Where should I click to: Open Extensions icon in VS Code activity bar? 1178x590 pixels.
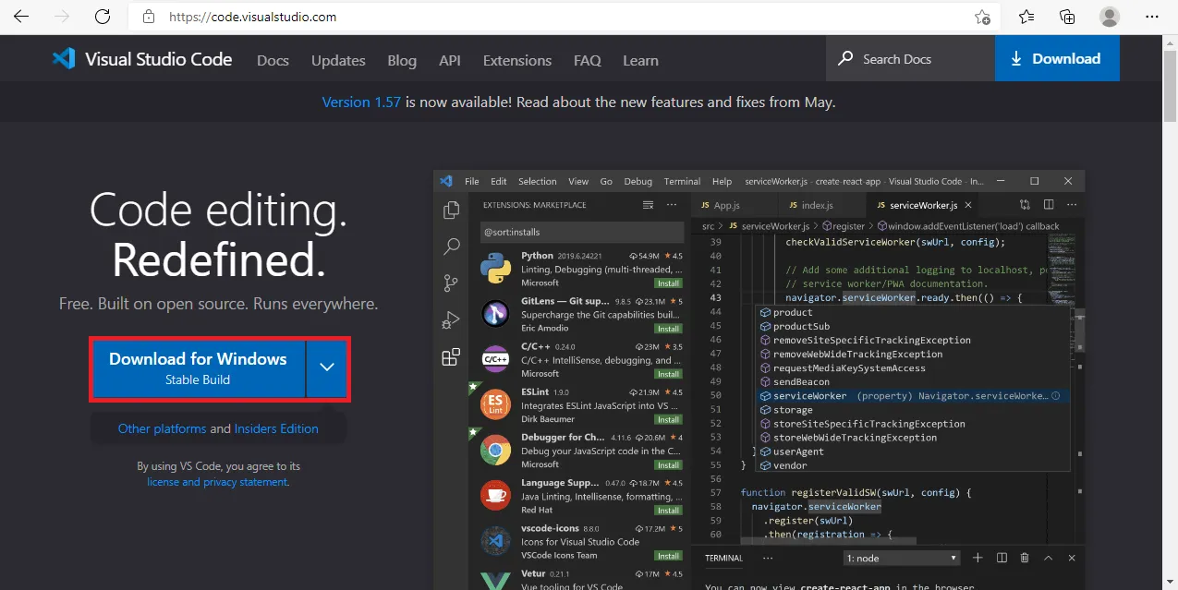point(451,357)
